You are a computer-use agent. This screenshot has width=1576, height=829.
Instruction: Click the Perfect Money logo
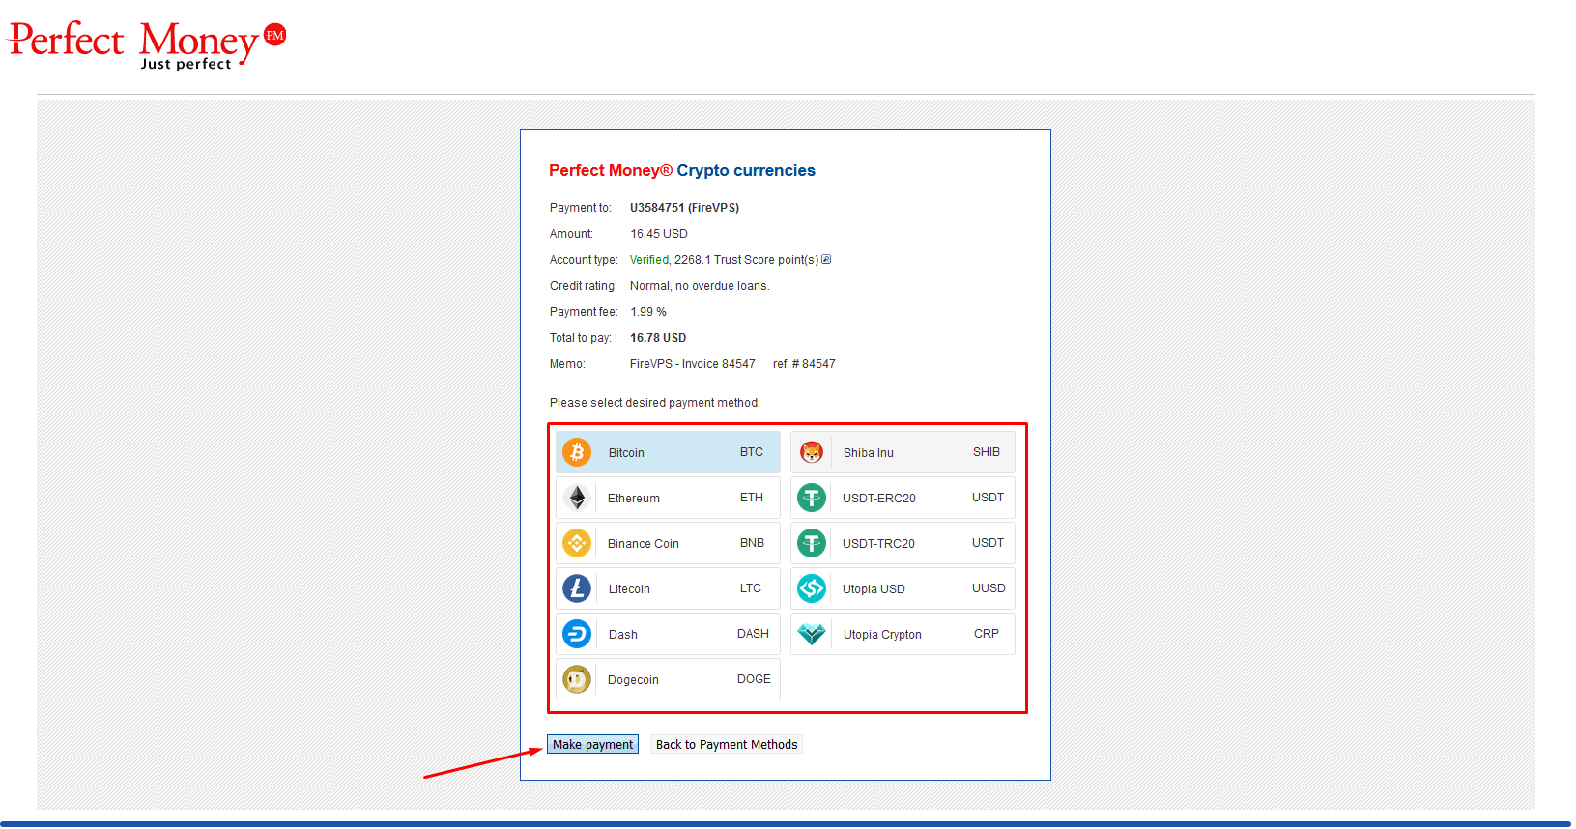pyautogui.click(x=147, y=44)
